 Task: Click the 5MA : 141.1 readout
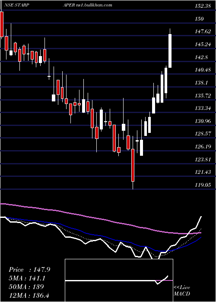28,278
